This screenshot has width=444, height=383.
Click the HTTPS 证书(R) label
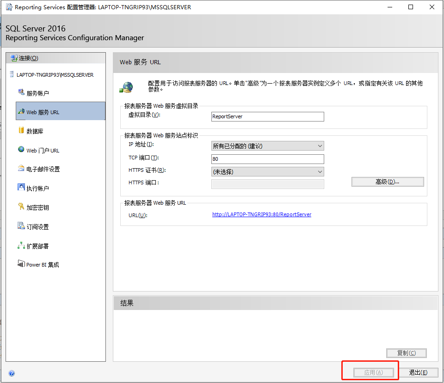(x=147, y=170)
